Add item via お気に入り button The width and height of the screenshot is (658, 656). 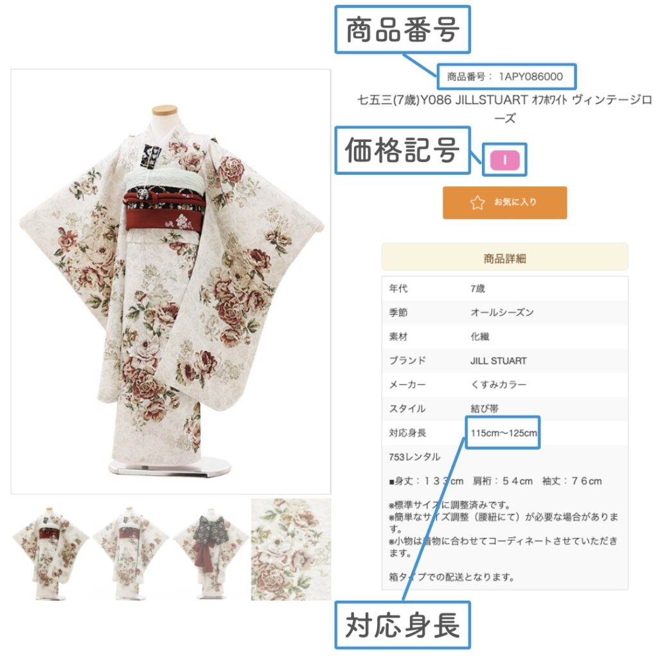pos(504,203)
